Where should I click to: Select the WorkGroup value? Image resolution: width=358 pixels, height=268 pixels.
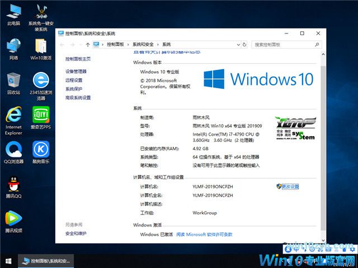coord(205,213)
